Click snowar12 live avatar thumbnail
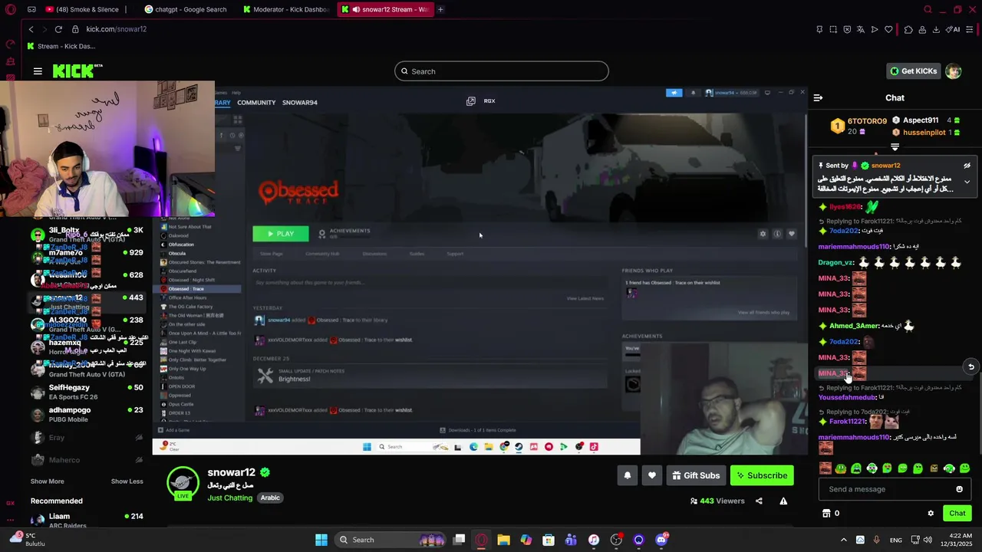The image size is (982, 552). 183,483
